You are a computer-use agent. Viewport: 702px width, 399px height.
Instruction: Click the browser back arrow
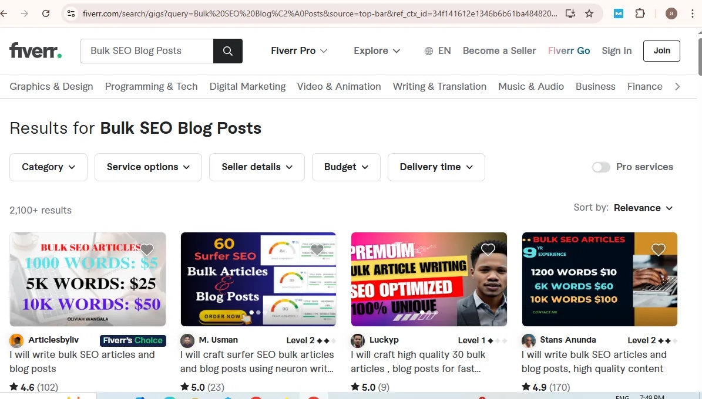4,13
